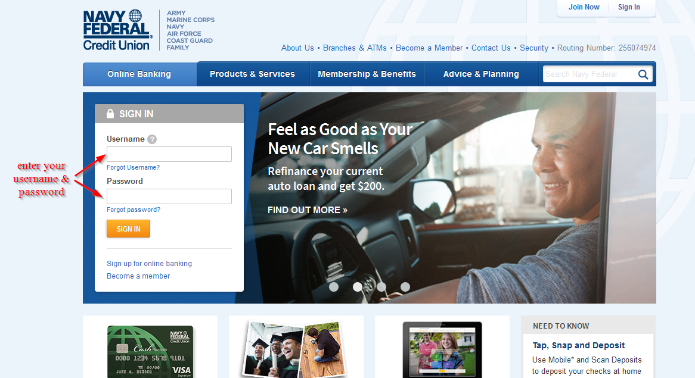Click into the Username field
The image size is (695, 378).
pyautogui.click(x=169, y=154)
